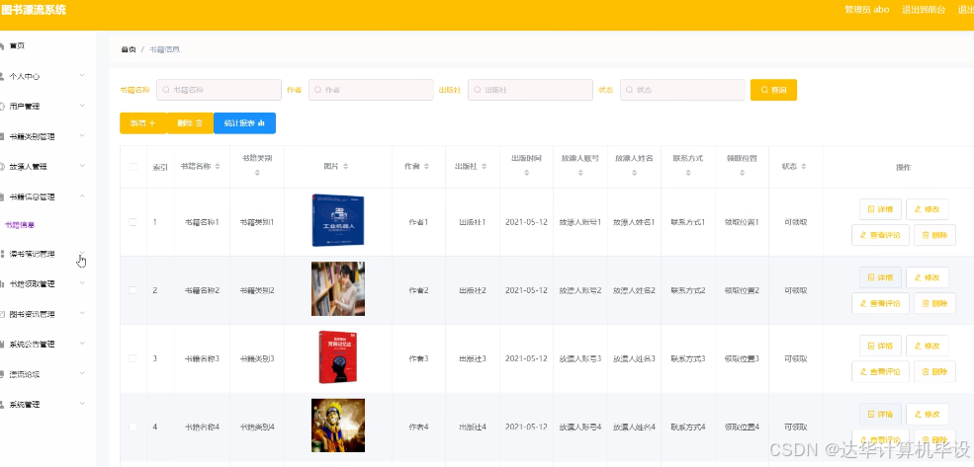The height and width of the screenshot is (467, 974).
Task: Sort table by 书籍名称 column arrows
Action: (218, 167)
